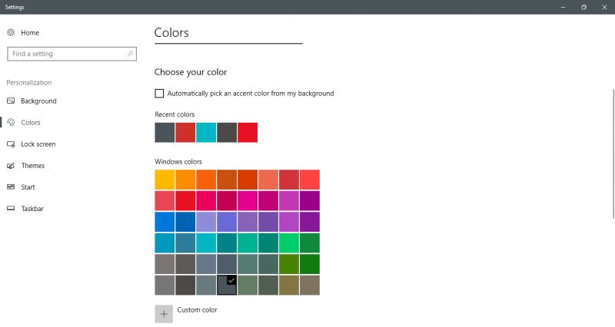
Task: Click the Start menu icon in sidebar
Action: pos(11,187)
